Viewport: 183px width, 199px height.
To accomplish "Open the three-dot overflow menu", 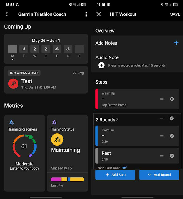I will pyautogui.click(x=86, y=14).
